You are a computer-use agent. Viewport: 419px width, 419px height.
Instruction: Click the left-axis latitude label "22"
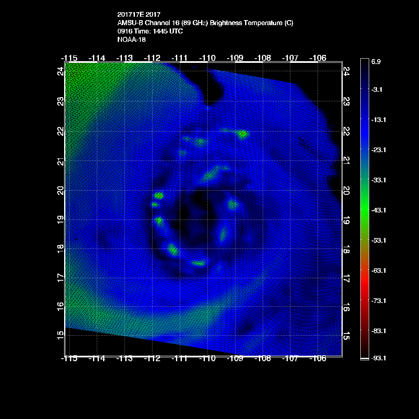click(x=61, y=132)
